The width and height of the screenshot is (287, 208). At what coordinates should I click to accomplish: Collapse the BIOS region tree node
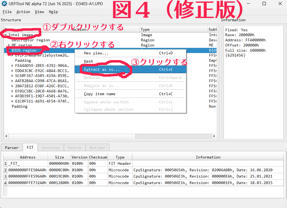coord(9,50)
